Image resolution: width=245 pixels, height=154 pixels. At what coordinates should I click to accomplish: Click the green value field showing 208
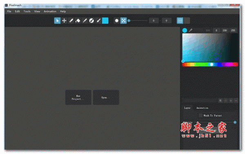(x=225, y=31)
